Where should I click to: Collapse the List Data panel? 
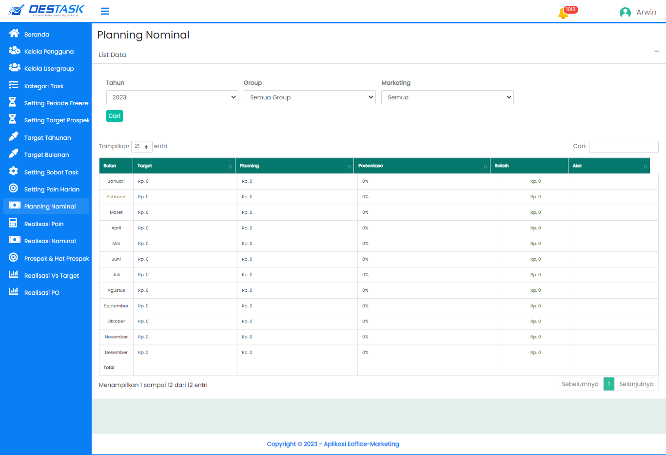pos(657,51)
